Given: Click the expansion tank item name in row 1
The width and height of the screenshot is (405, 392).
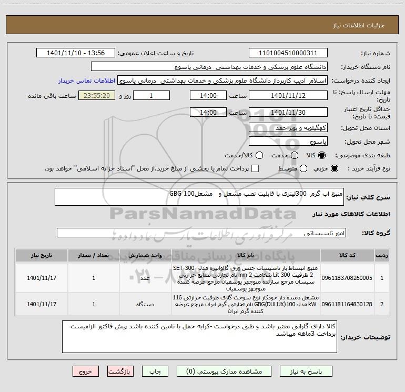Looking at the screenshot, I should pyautogui.click(x=246, y=278).
